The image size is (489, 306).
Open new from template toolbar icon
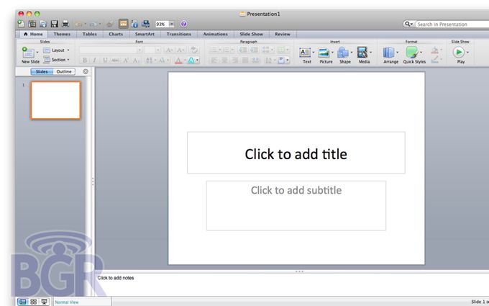tap(32, 24)
